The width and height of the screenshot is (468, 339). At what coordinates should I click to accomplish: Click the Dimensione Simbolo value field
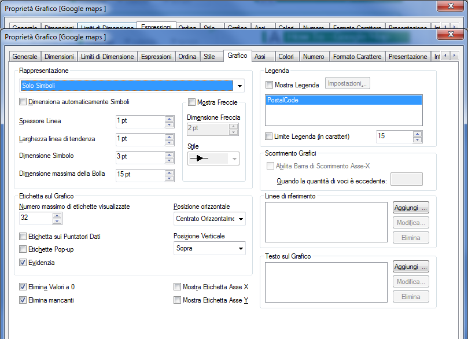point(140,157)
